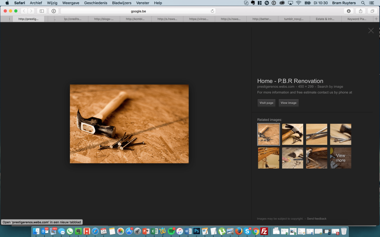Click the google.be address field
380x237 pixels.
(138, 11)
